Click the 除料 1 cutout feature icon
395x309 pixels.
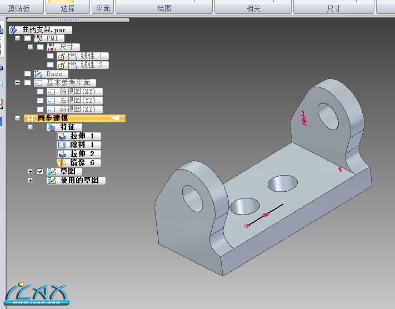coord(61,145)
